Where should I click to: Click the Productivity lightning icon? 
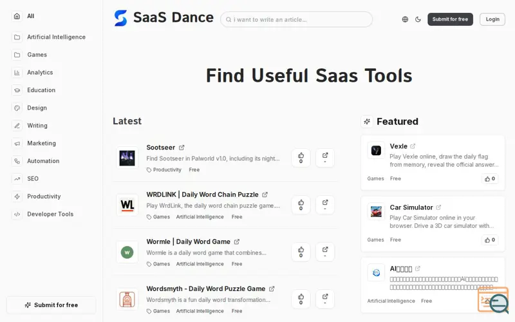pos(17,196)
